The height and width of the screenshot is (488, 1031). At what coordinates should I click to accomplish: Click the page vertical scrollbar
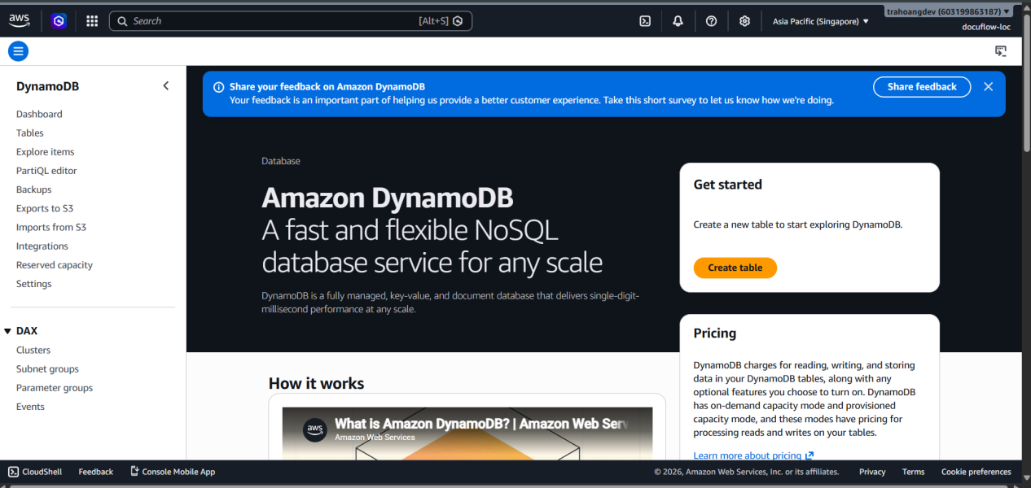click(1026, 81)
